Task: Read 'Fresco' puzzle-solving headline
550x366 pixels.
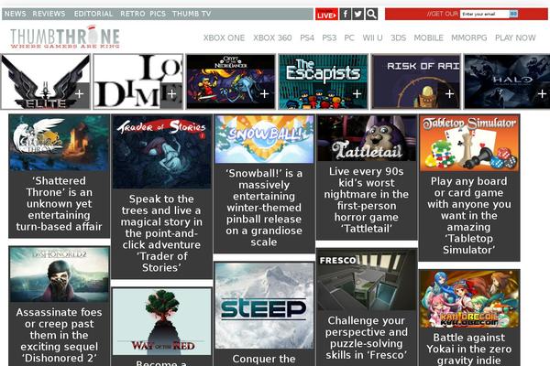Action: [x=367, y=338]
